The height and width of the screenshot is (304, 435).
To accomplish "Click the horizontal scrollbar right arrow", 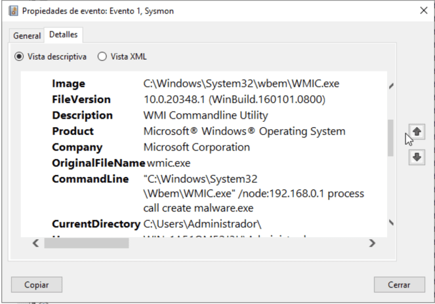I will 372,243.
